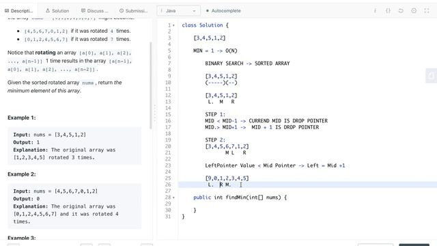Click the '[4,5,6,7,0,1,2]' bullet code snippet
The width and height of the screenshot is (437, 246).
click(46, 31)
